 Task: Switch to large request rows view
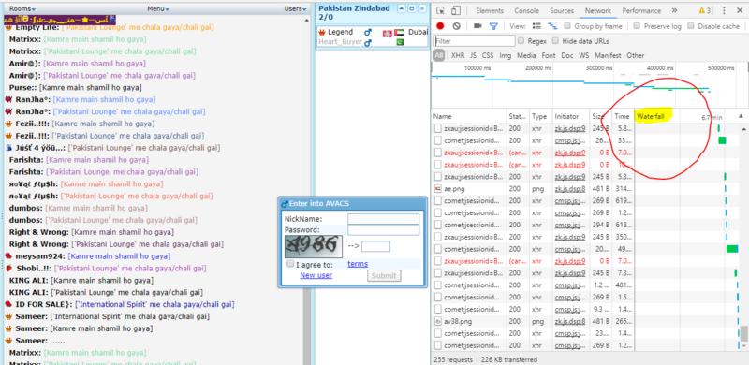point(536,26)
